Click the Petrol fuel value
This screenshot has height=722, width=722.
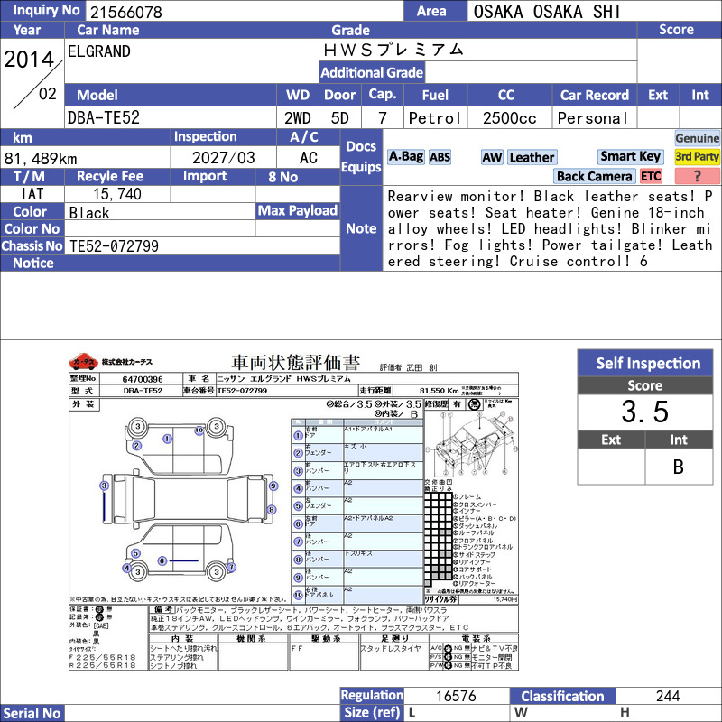[x=435, y=118]
